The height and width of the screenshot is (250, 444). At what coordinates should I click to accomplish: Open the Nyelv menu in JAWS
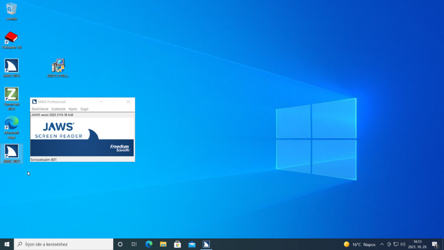(73, 109)
